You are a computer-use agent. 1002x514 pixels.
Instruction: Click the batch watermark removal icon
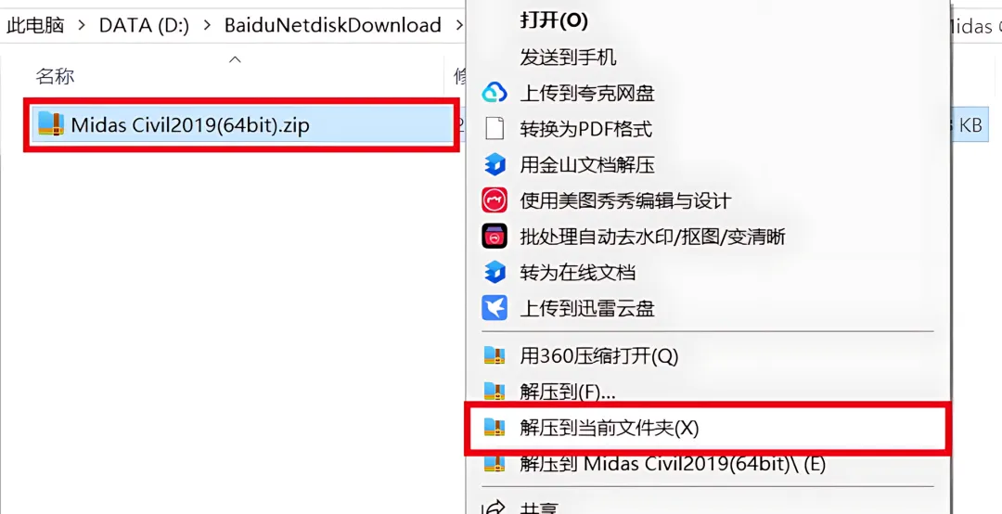(x=494, y=237)
